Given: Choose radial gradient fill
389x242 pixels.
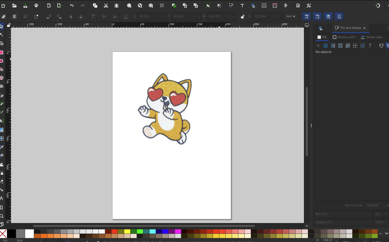Looking at the screenshot, I should click(340, 46).
